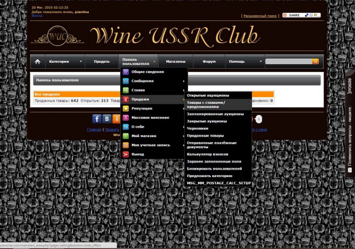
Task: Select Товары с ставками/предложениями item
Action: [x=218, y=105]
